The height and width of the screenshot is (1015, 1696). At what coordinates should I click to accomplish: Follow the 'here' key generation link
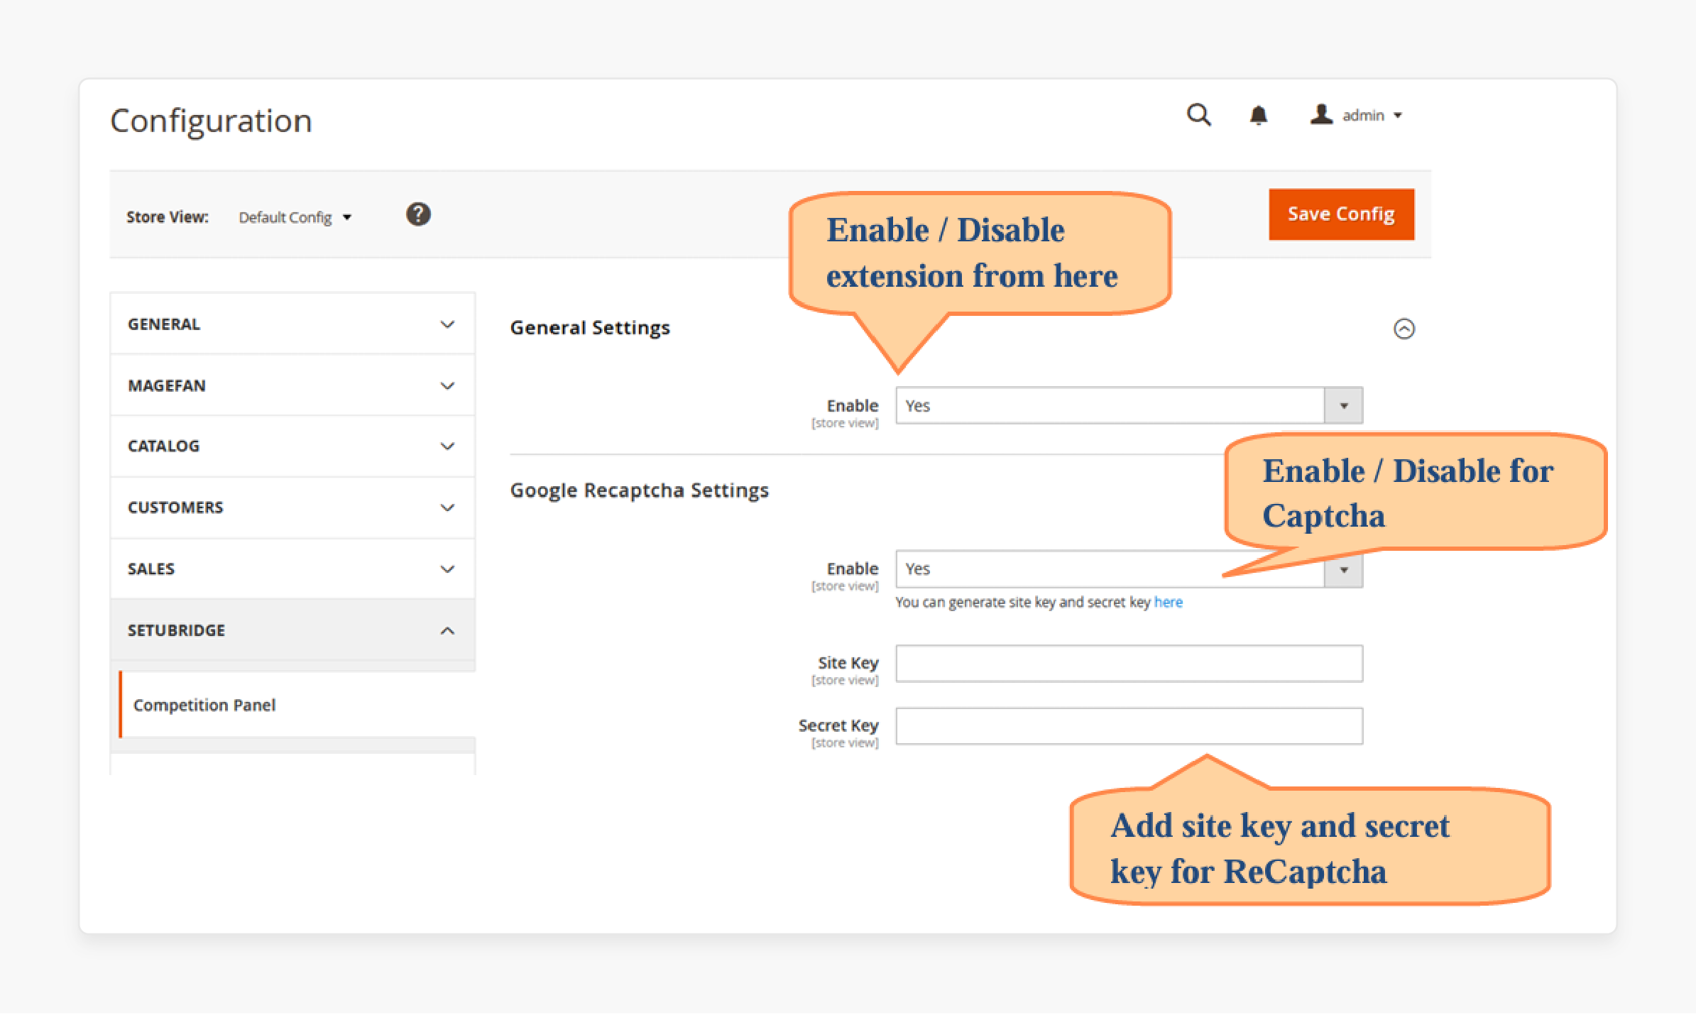[x=1168, y=602]
